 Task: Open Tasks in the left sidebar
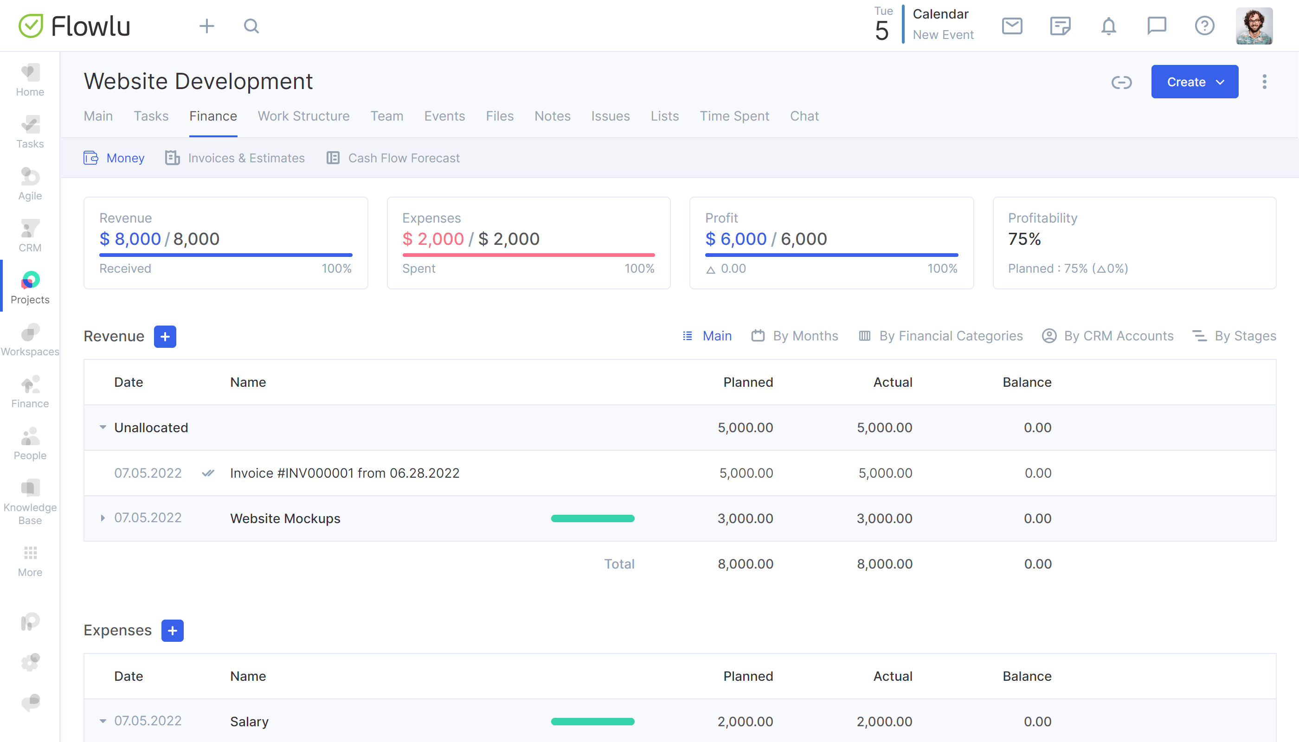30,132
